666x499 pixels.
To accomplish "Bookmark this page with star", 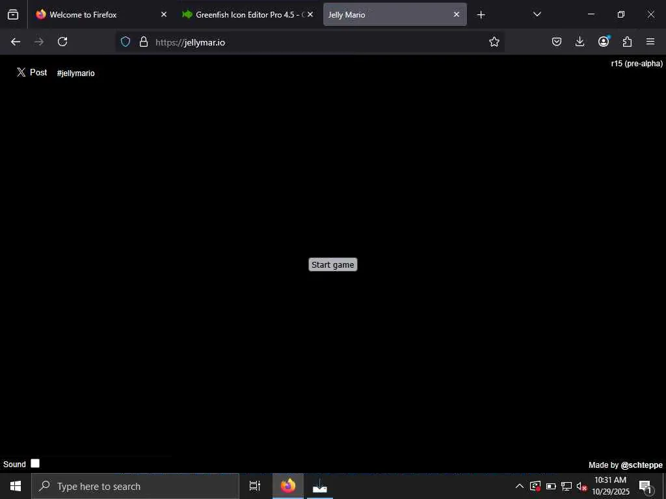I will click(494, 42).
